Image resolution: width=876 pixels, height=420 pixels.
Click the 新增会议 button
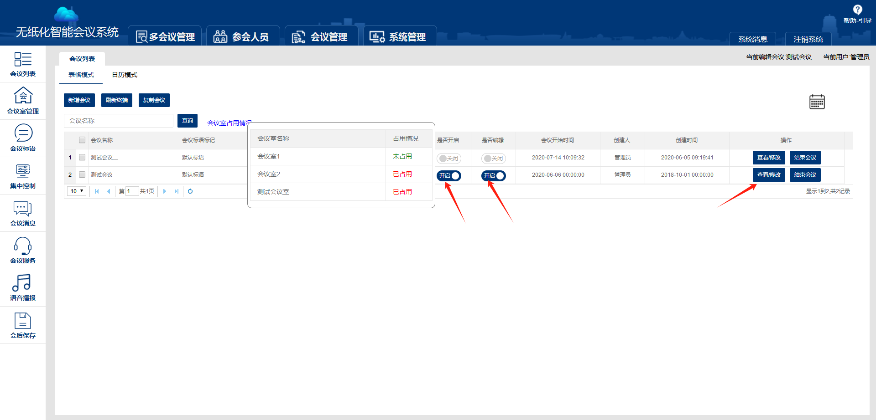tap(79, 100)
